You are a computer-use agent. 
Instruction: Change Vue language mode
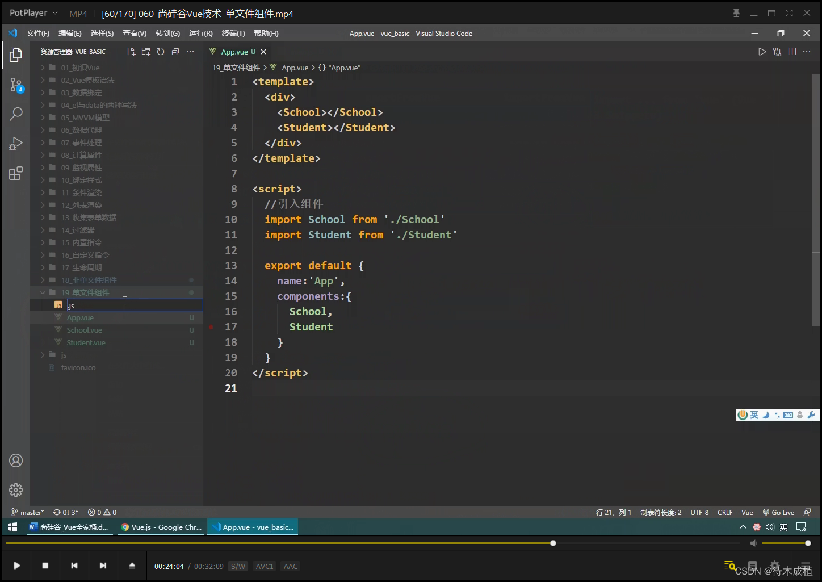[x=747, y=512]
